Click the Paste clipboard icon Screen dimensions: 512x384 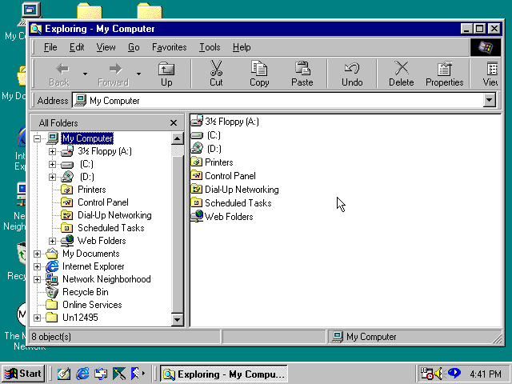click(302, 69)
